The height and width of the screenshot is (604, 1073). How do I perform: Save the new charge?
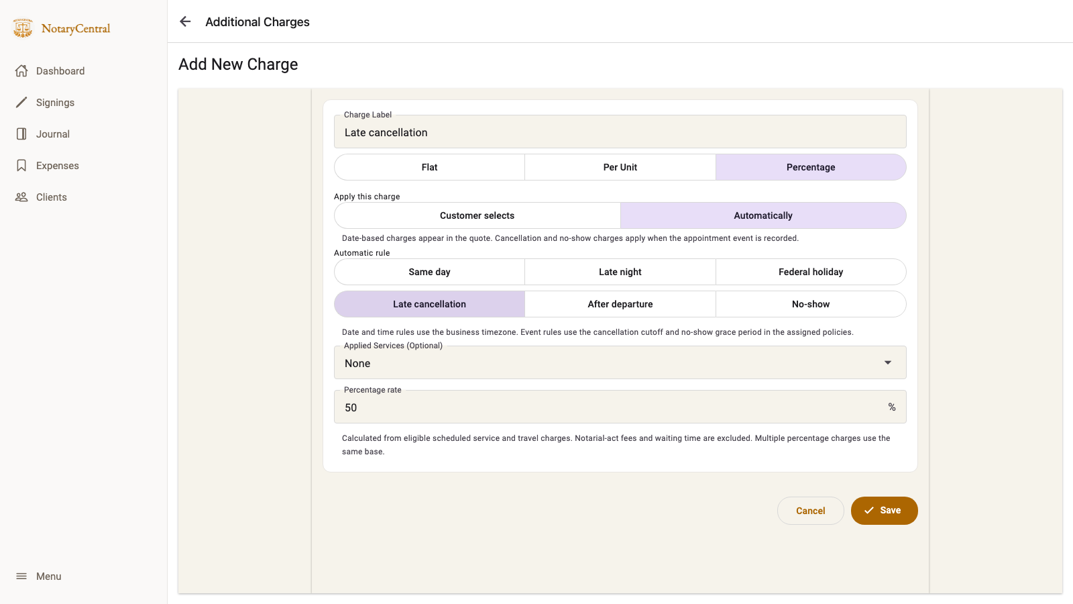[884, 511]
